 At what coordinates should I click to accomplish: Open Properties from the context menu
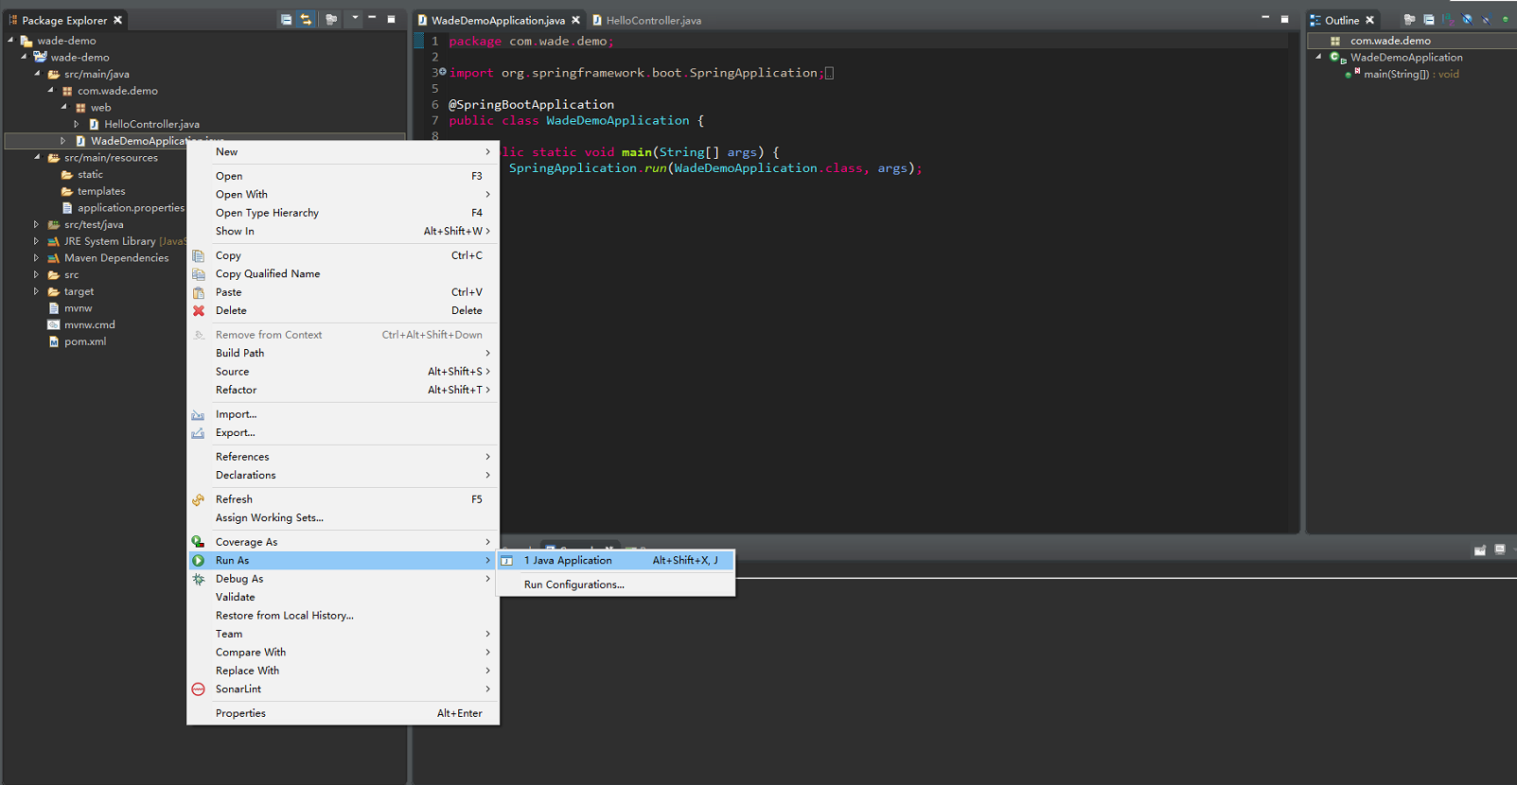point(343,713)
